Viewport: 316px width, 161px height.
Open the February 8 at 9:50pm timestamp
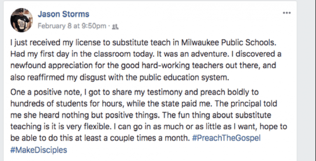coord(72,26)
